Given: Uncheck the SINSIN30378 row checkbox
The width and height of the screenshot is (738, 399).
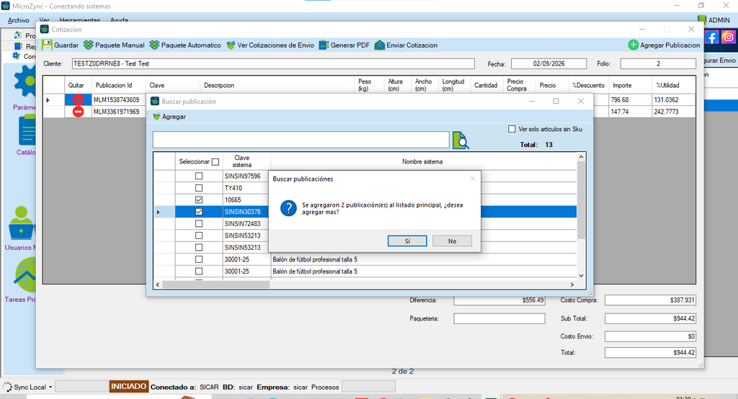Looking at the screenshot, I should pos(199,212).
